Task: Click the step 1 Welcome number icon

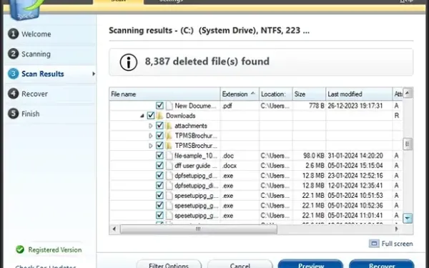Action: 13,34
